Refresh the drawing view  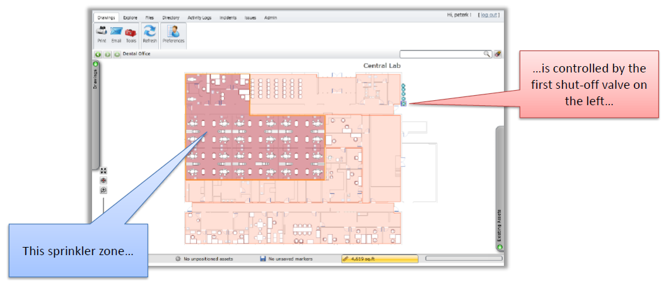pos(150,31)
